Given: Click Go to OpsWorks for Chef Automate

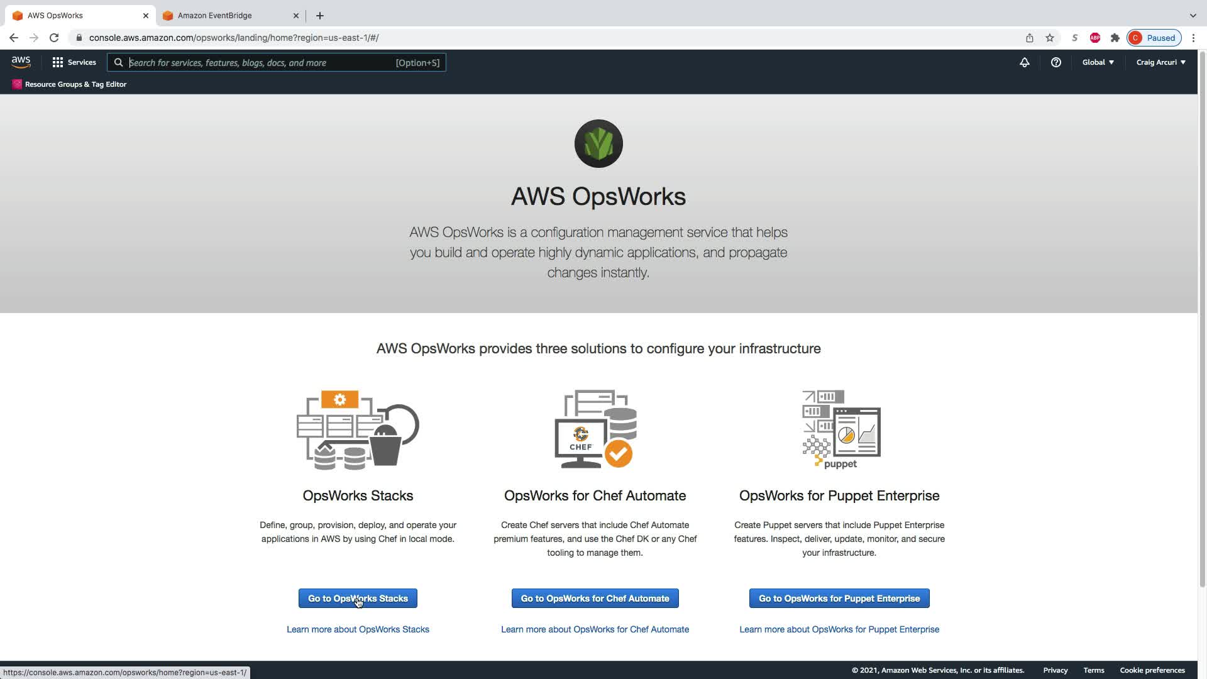Looking at the screenshot, I should [x=595, y=599].
